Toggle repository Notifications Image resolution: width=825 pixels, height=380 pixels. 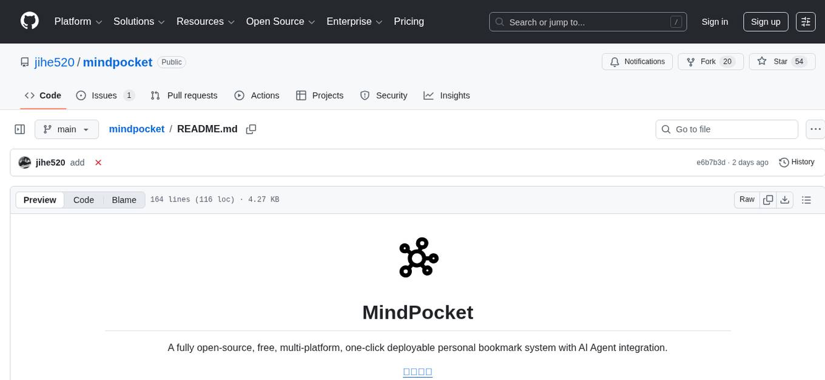tap(637, 61)
